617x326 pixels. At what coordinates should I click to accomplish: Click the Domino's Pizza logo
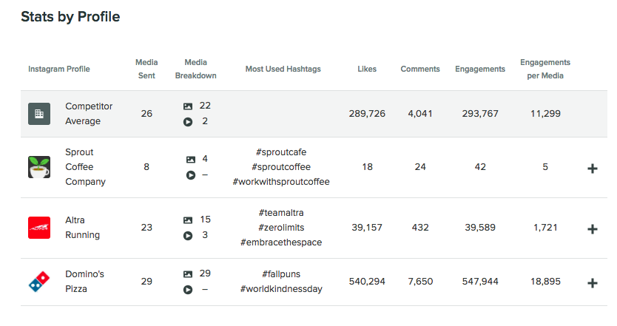[x=39, y=282]
